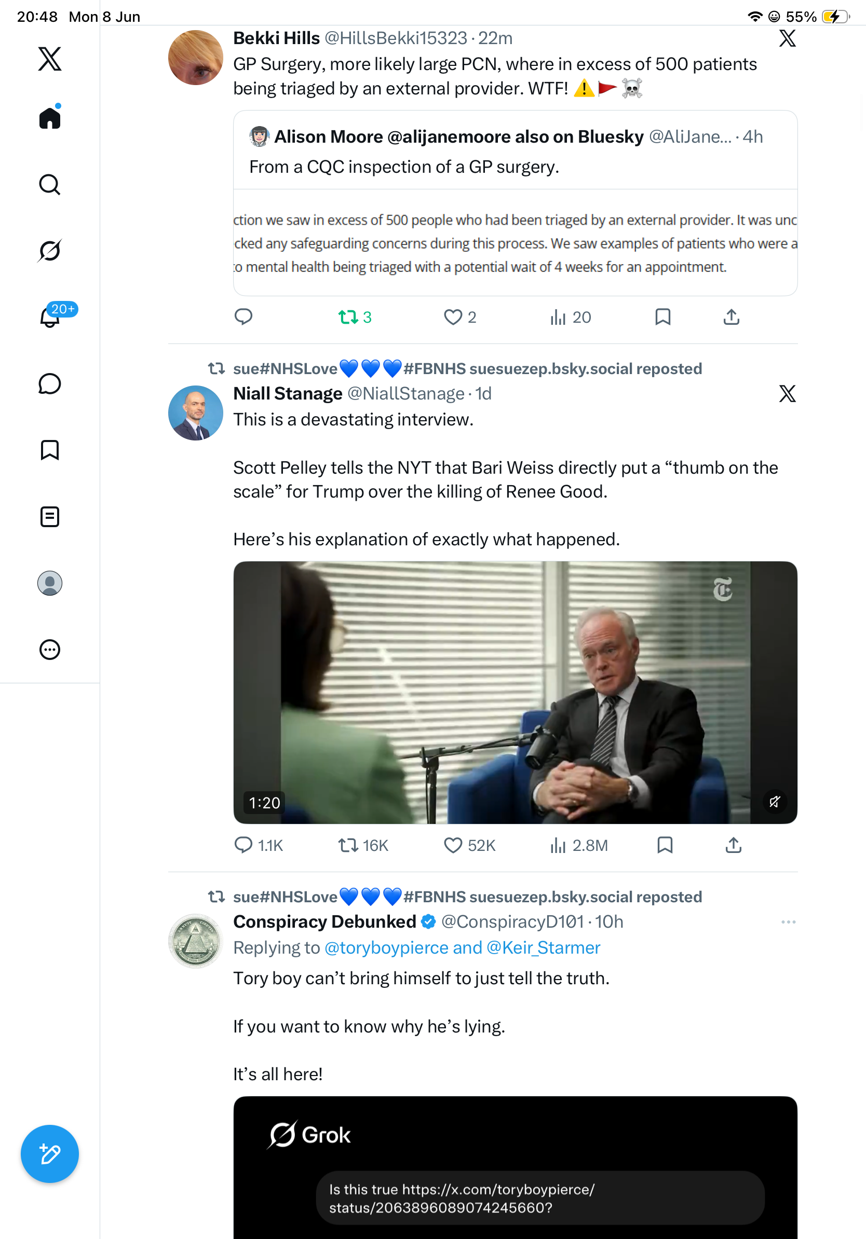Share the Niall Stanage post

(733, 845)
